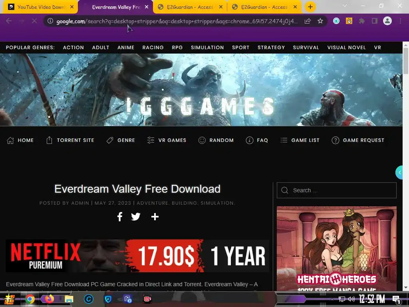
Task: Open tab search chevron in title bar
Action: [x=345, y=6]
